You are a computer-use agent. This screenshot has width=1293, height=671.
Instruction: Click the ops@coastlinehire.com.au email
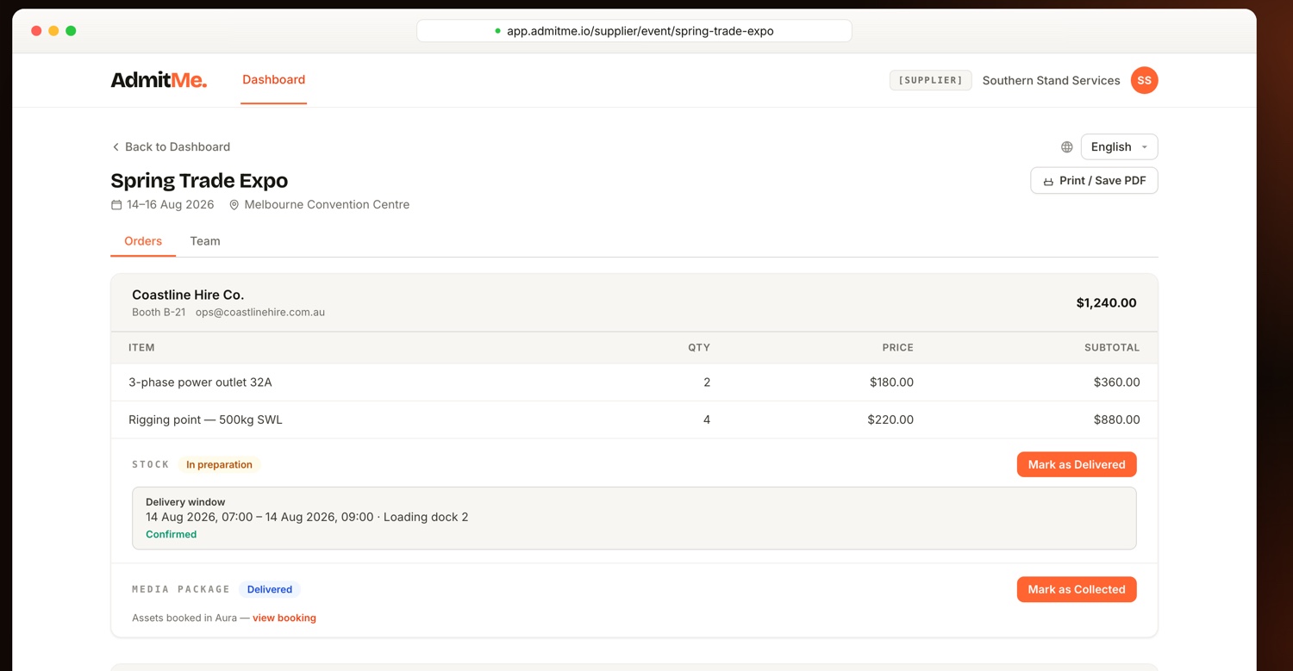point(260,313)
